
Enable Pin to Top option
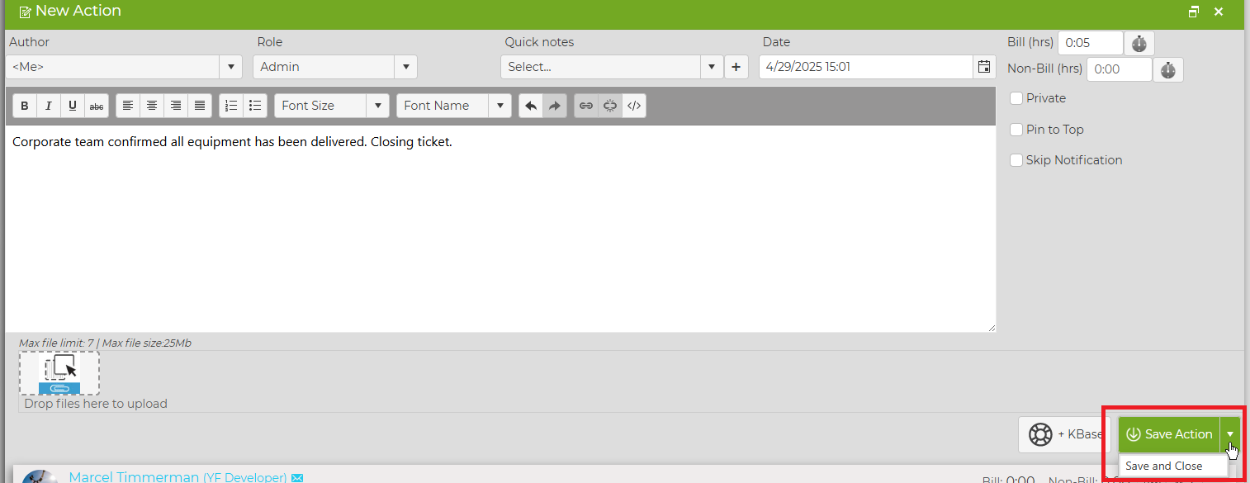pos(1016,130)
